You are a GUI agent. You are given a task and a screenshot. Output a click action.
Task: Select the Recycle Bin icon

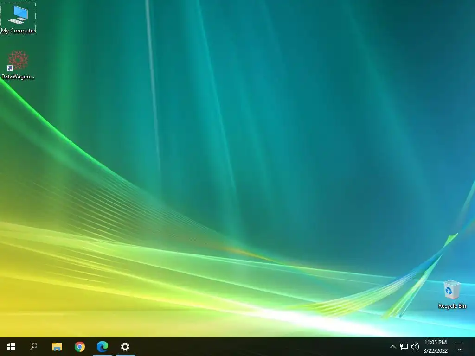pyautogui.click(x=452, y=294)
